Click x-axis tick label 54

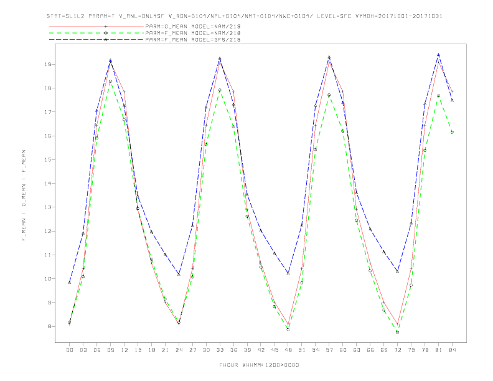click(x=316, y=350)
